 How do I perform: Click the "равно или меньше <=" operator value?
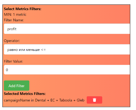coord(26,50)
